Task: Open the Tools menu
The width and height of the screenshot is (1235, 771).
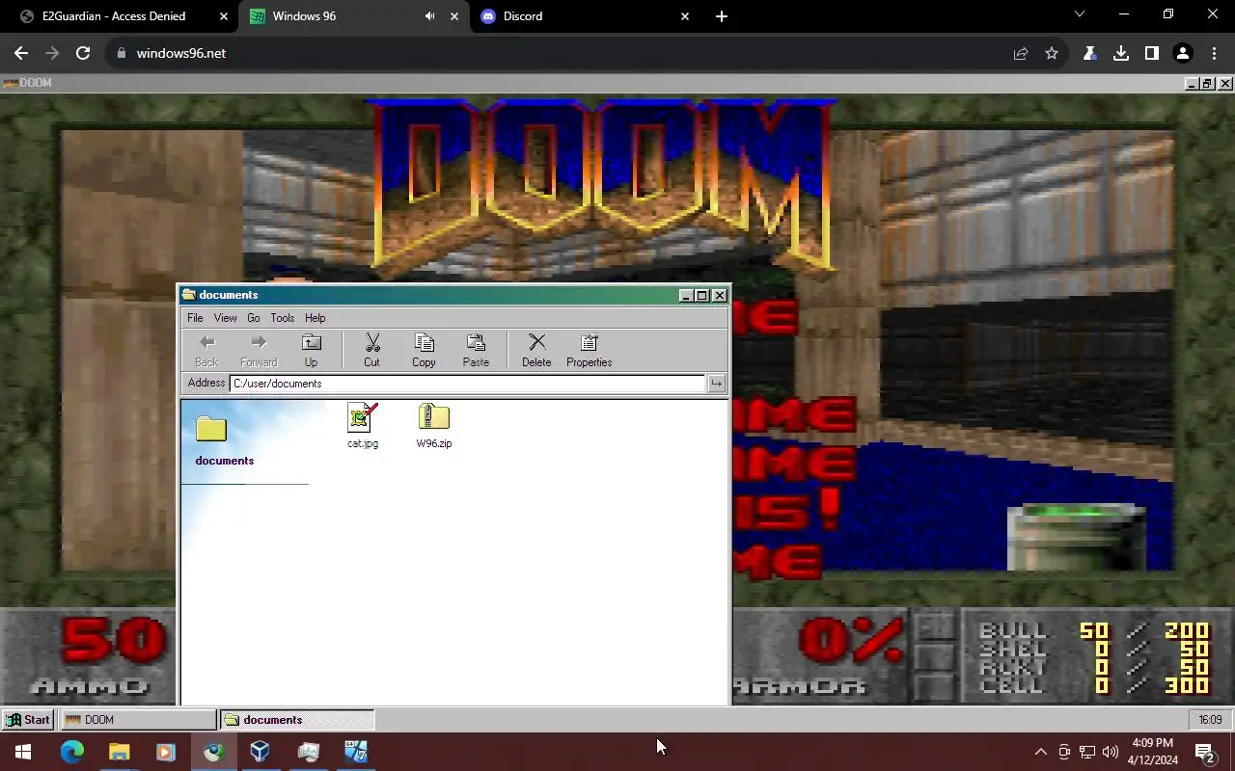Action: 283,318
